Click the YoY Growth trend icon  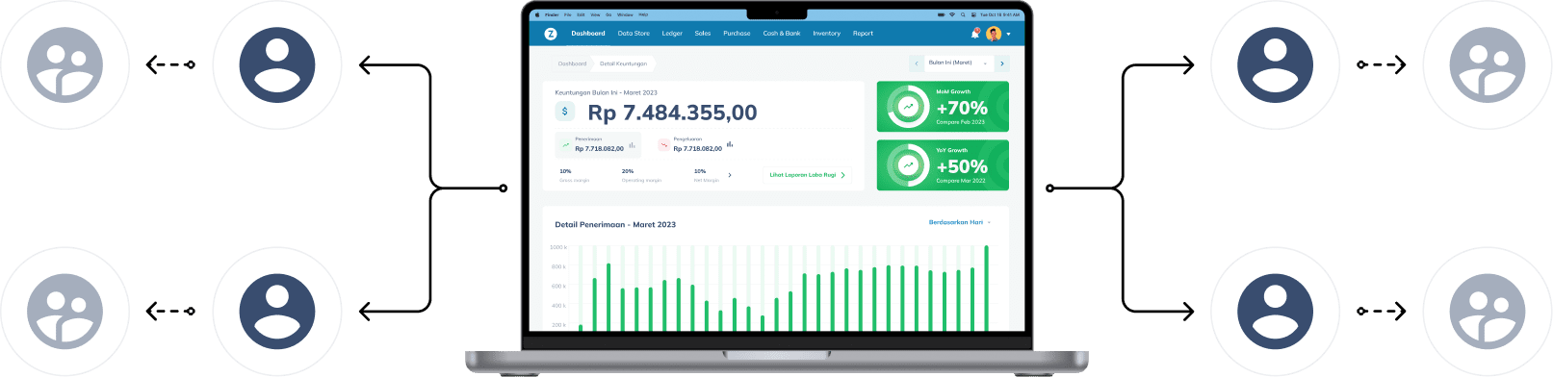tap(908, 165)
